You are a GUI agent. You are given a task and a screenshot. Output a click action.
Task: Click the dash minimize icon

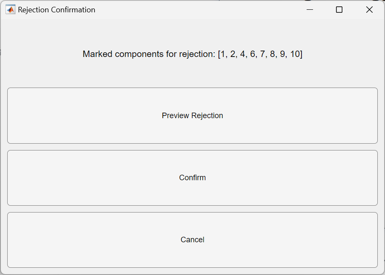310,9
